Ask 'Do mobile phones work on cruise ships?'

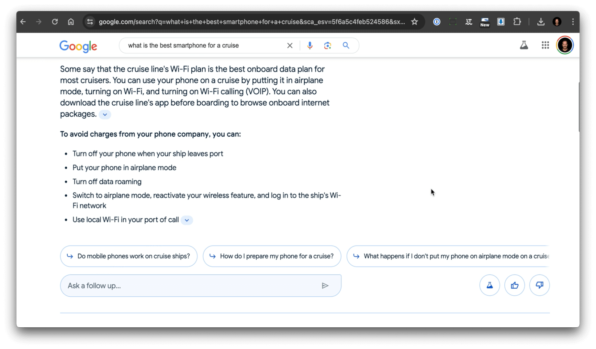(129, 256)
